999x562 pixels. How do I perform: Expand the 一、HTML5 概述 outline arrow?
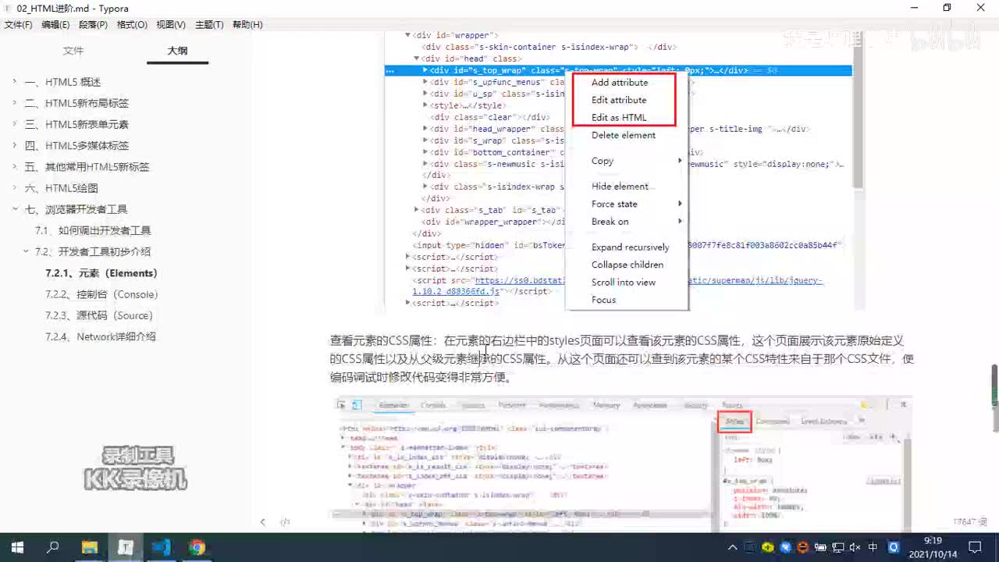[15, 82]
